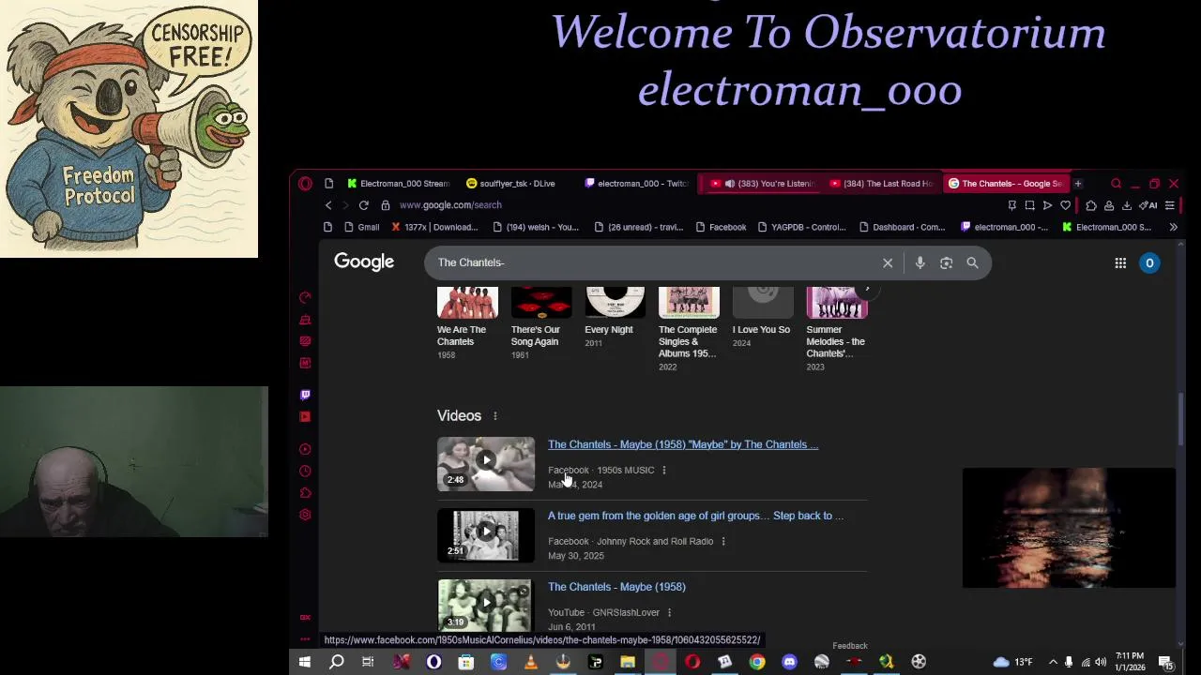
Task: Open the Opera main menu logo
Action: 305,184
